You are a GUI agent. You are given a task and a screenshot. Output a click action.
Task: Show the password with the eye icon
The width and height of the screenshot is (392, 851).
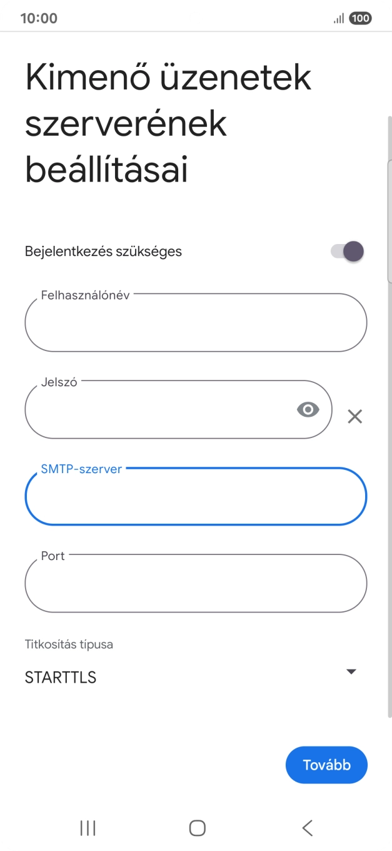click(307, 409)
